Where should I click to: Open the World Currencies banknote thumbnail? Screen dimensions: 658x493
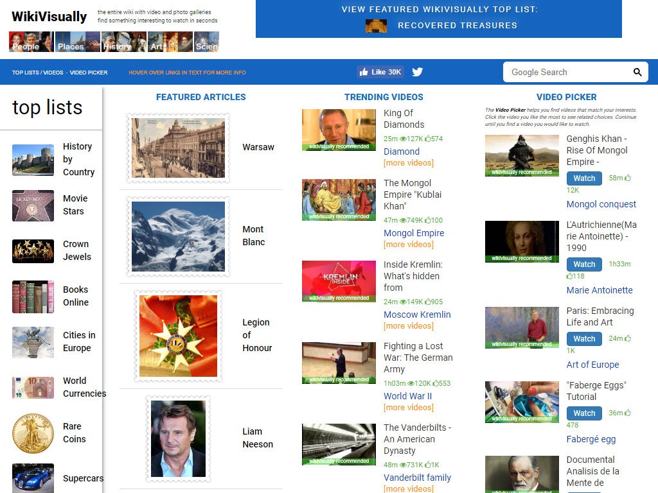click(x=33, y=387)
